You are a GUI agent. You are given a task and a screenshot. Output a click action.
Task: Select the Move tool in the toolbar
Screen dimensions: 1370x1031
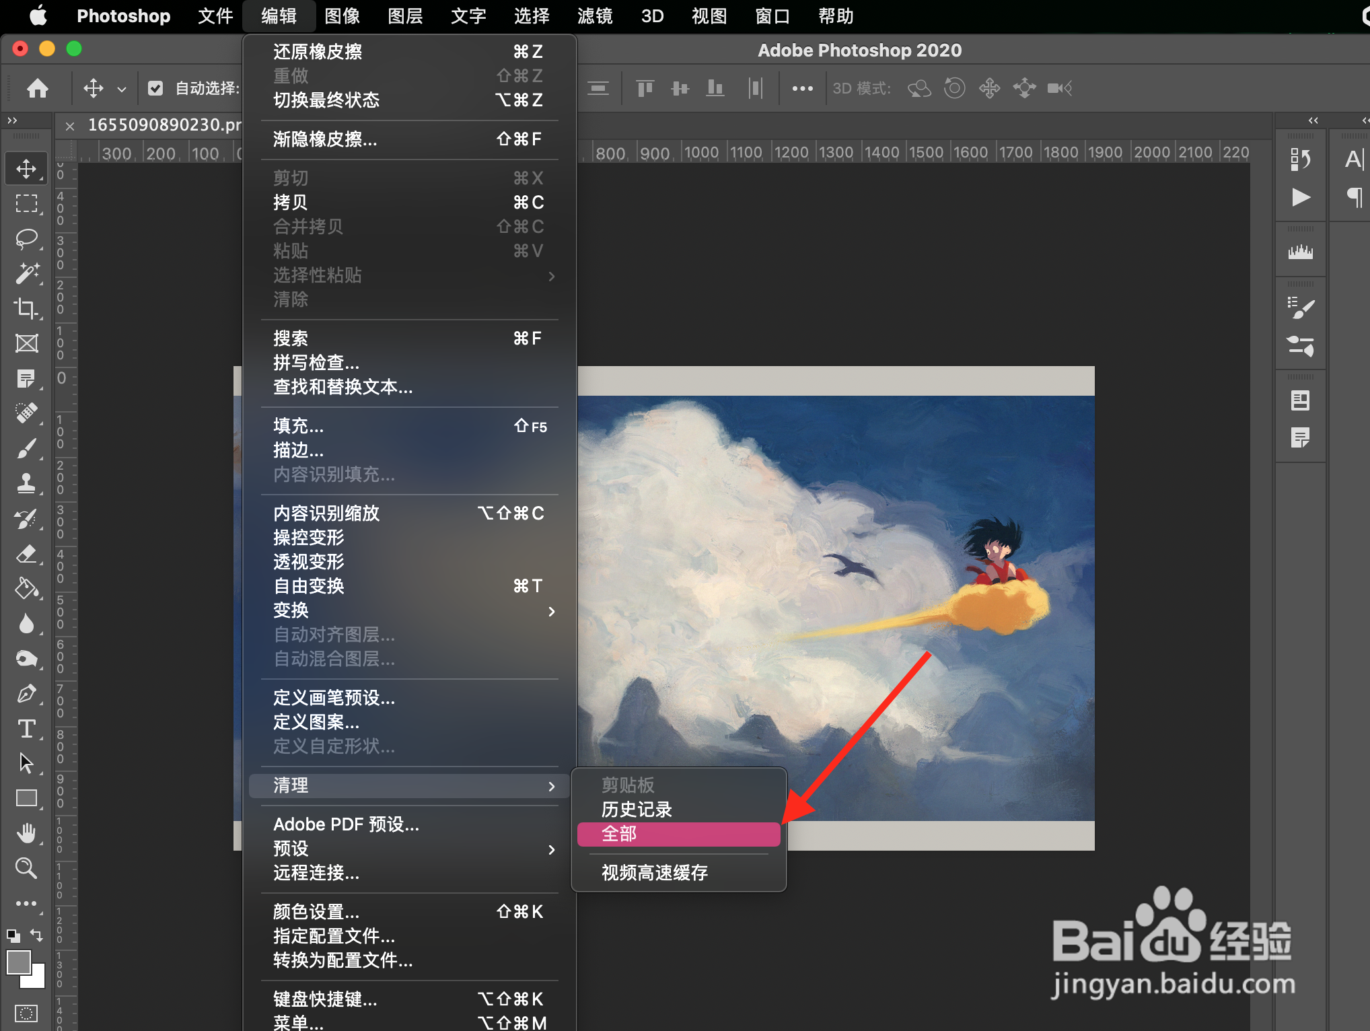[26, 168]
